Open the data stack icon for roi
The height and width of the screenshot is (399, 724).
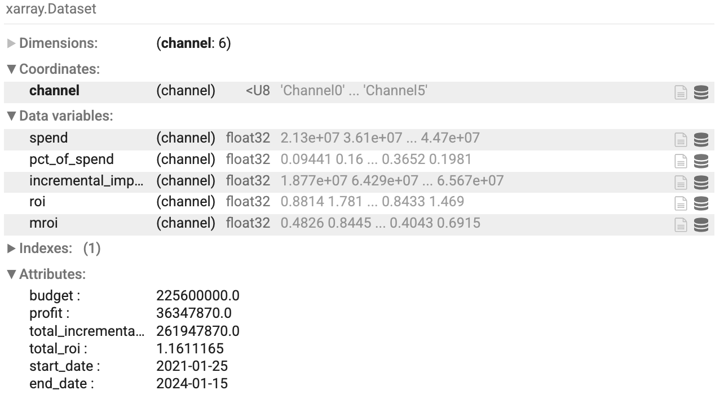click(x=702, y=202)
